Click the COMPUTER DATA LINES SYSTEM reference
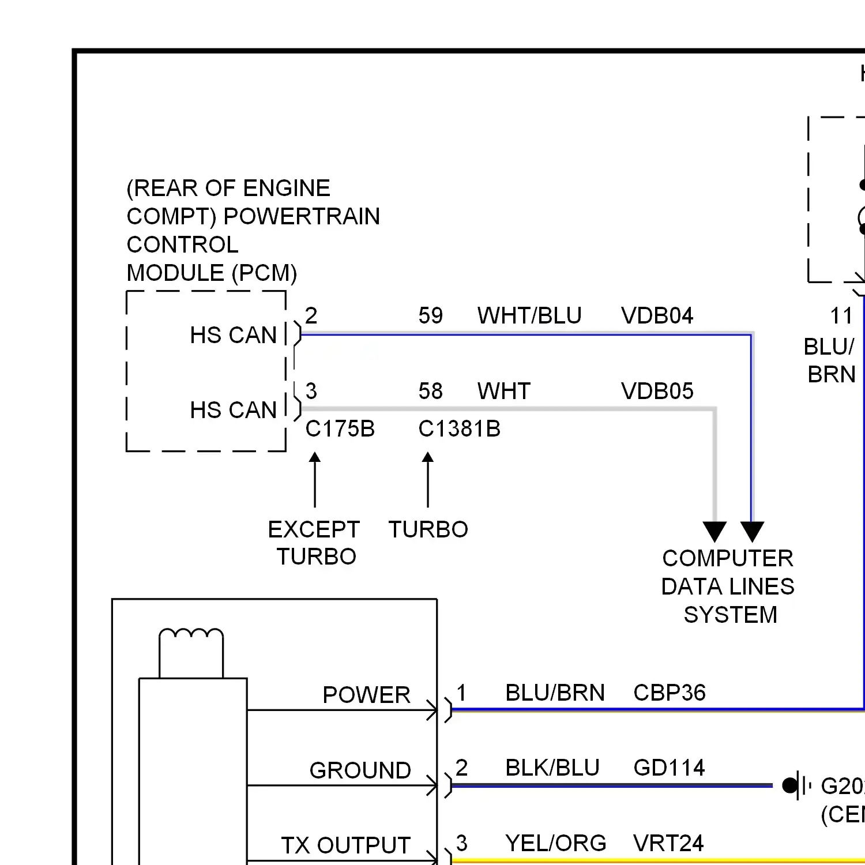Viewport: 865px width, 865px height. (x=728, y=586)
